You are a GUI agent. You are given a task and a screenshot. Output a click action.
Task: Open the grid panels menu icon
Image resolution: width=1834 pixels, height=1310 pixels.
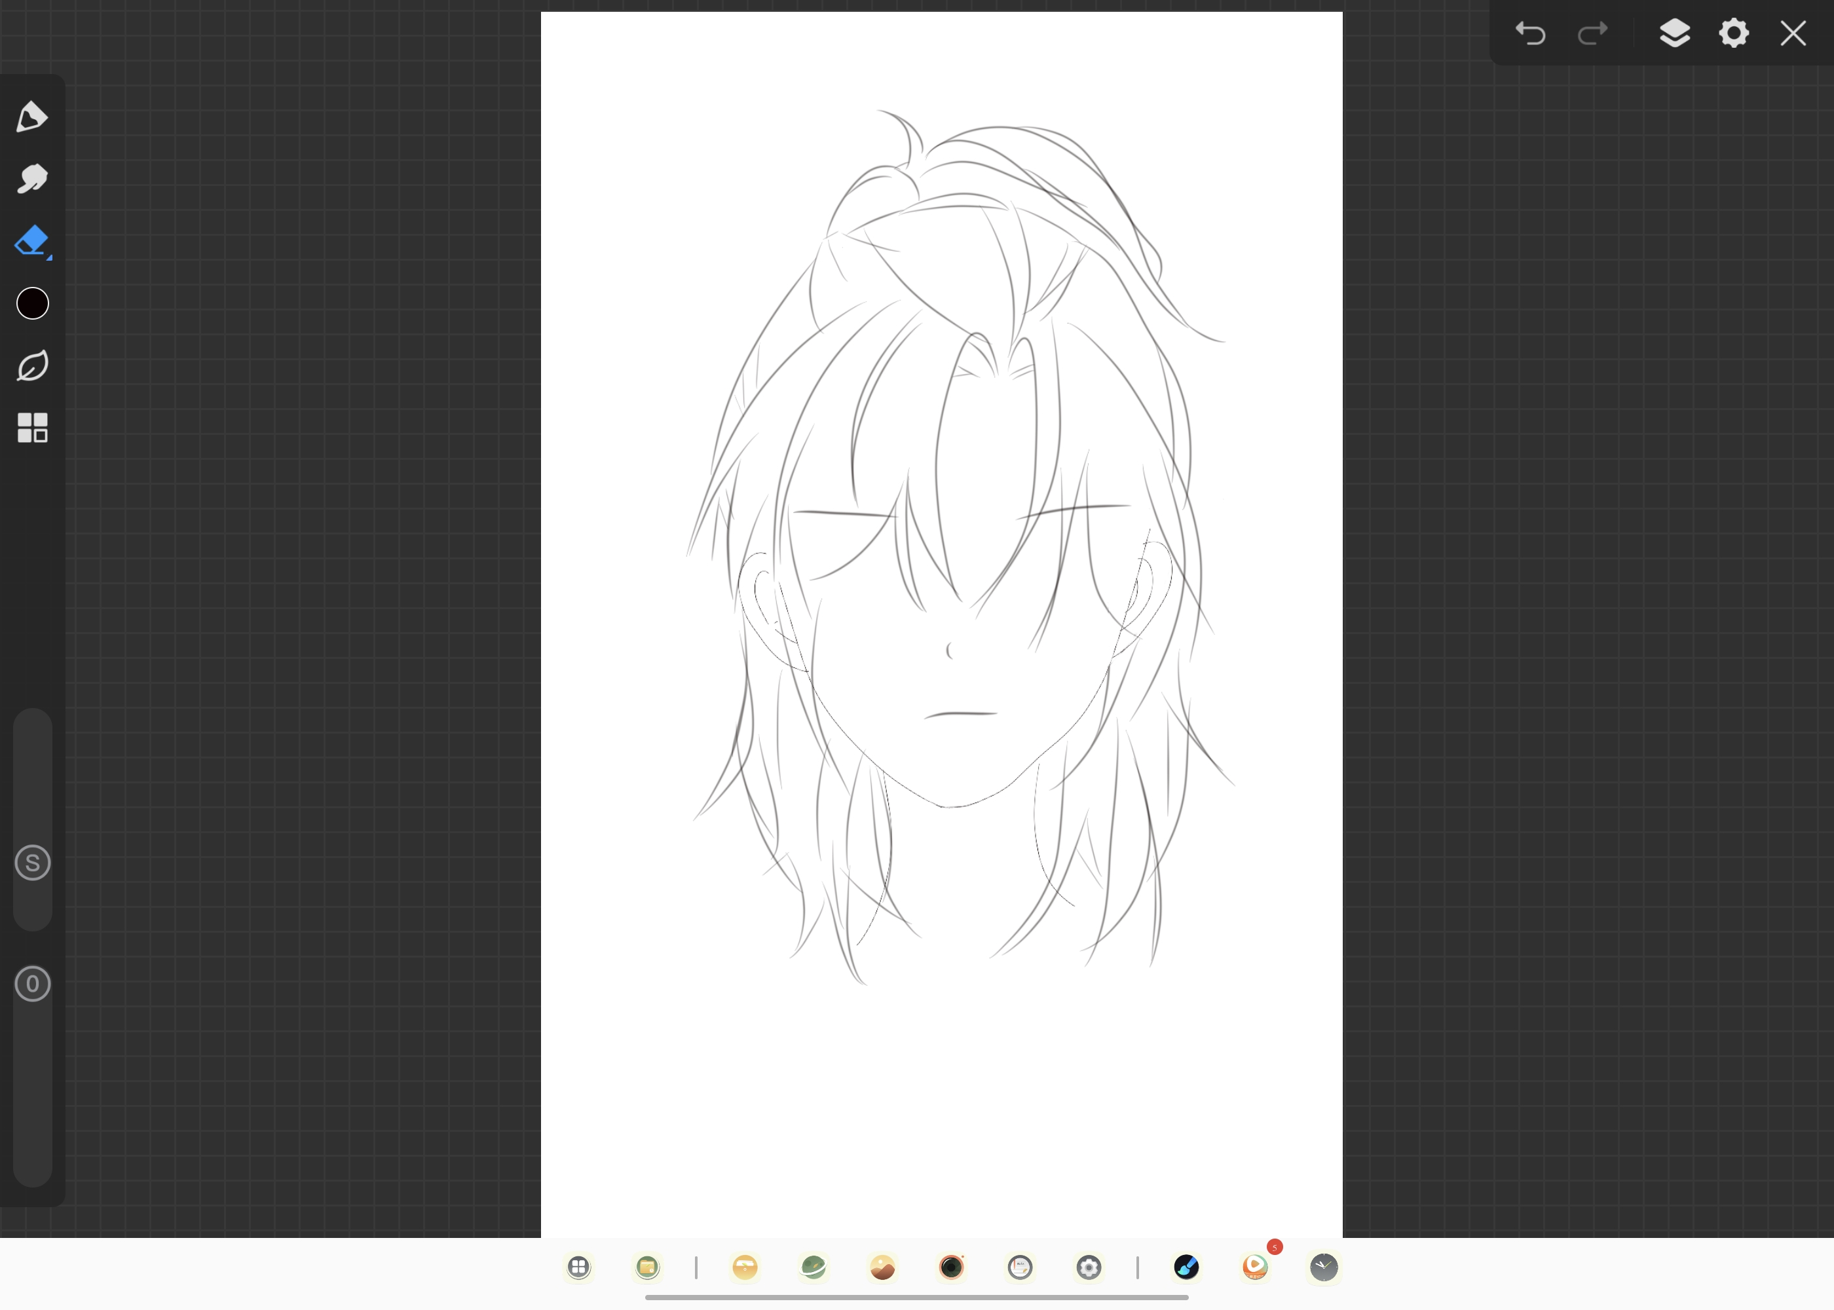(x=32, y=428)
